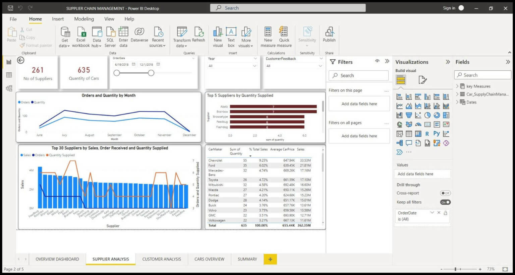515x275 pixels.
Task: Select the gauge visual
Action: point(418,124)
